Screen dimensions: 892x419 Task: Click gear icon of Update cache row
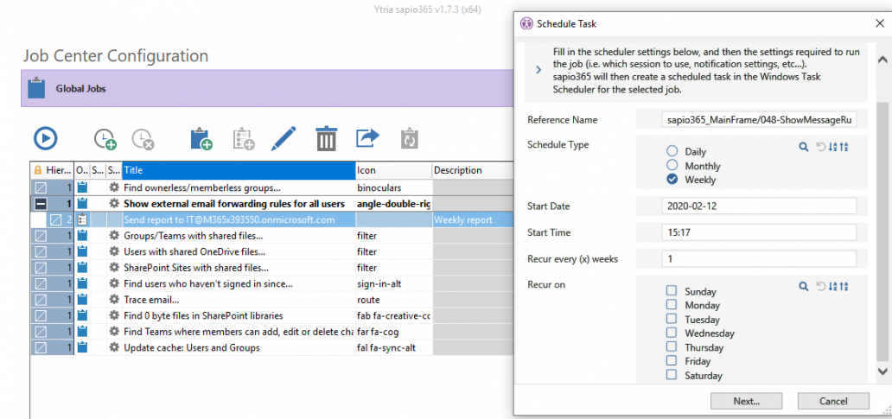tap(114, 346)
